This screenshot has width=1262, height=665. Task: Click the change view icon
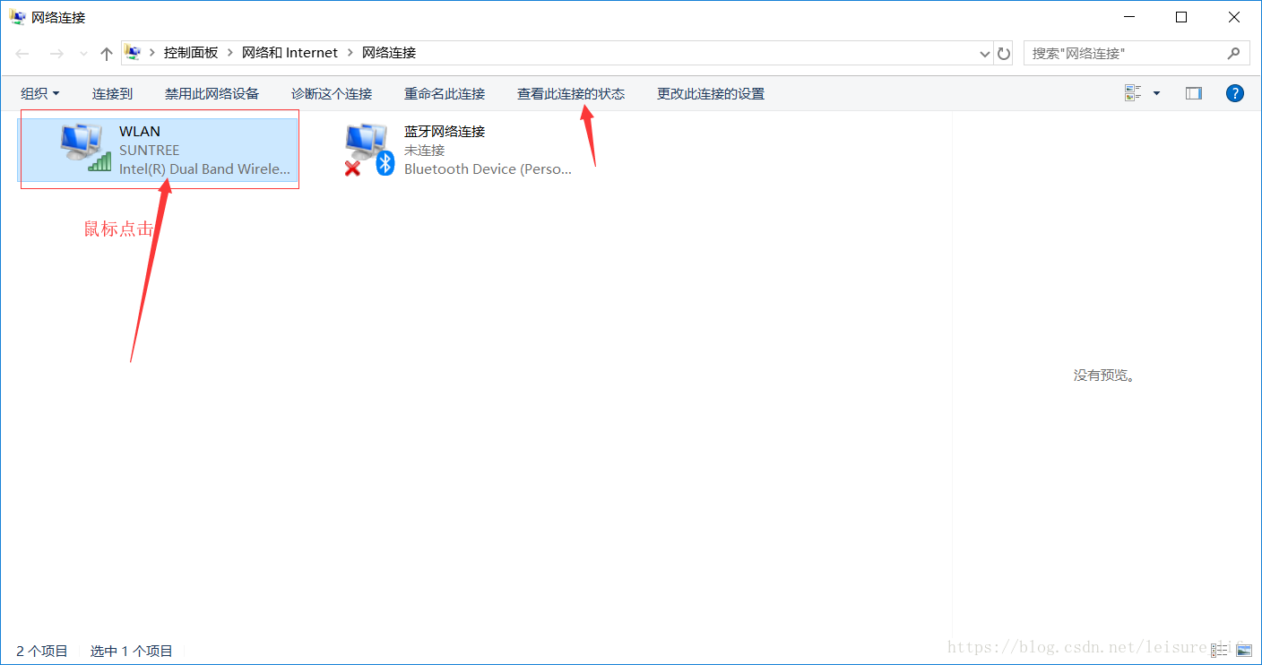click(x=1133, y=93)
